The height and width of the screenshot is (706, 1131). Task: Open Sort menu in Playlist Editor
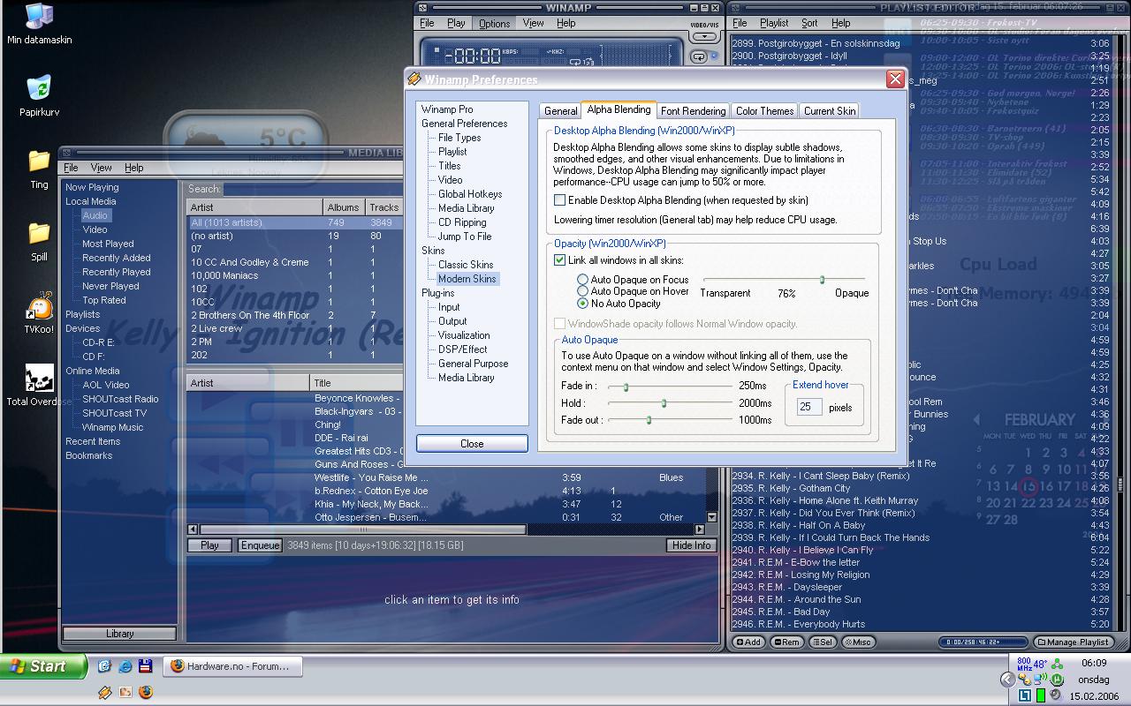pos(809,23)
